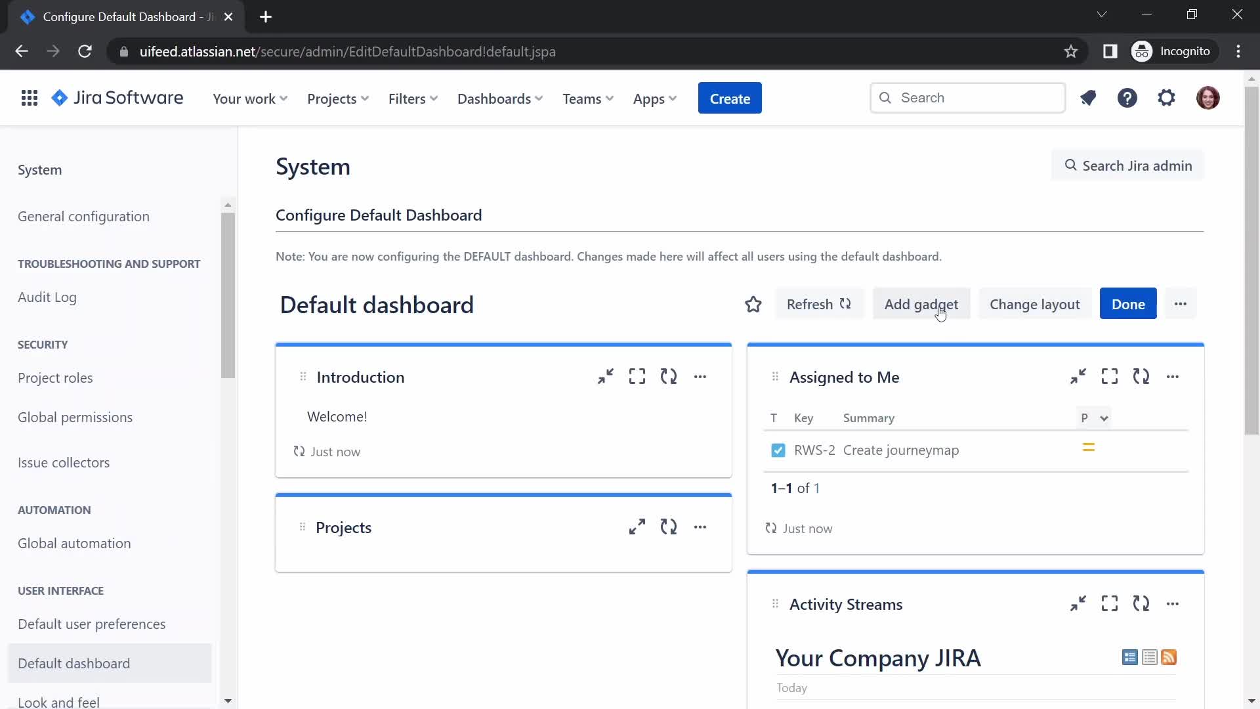Click the grid/apps icon in top navigation
The width and height of the screenshot is (1260, 709).
click(29, 98)
